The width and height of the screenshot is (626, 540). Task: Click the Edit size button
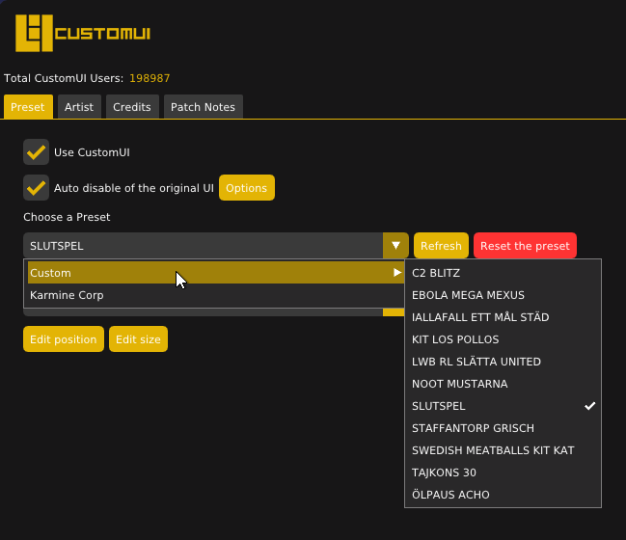pos(138,339)
